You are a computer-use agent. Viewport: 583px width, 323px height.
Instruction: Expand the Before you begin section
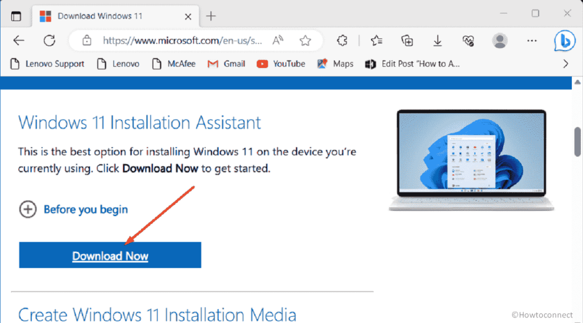click(x=73, y=209)
